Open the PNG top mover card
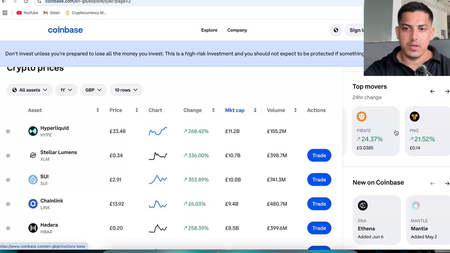Viewport: 450px width, 253px height. (427, 131)
